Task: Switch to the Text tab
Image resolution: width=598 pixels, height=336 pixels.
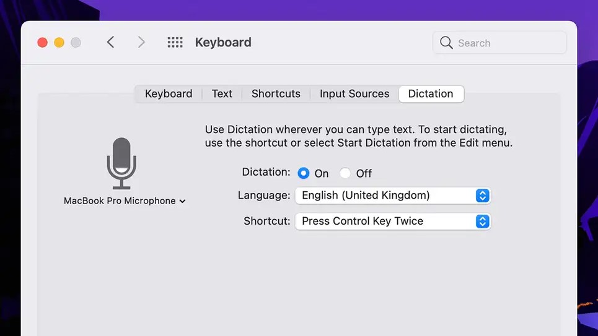Action: (x=222, y=93)
